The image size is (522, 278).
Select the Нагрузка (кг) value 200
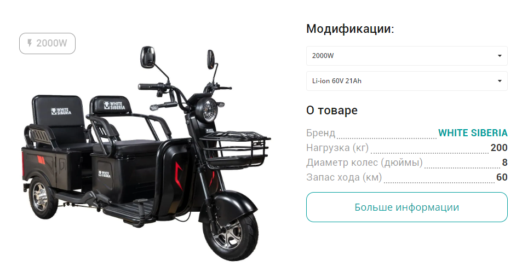(498, 148)
